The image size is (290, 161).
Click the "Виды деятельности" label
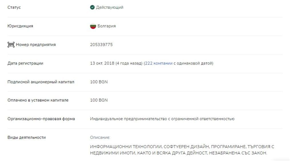tap(27, 137)
